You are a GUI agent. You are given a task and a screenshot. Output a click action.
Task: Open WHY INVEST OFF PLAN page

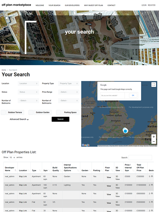pyautogui.click(x=93, y=6)
